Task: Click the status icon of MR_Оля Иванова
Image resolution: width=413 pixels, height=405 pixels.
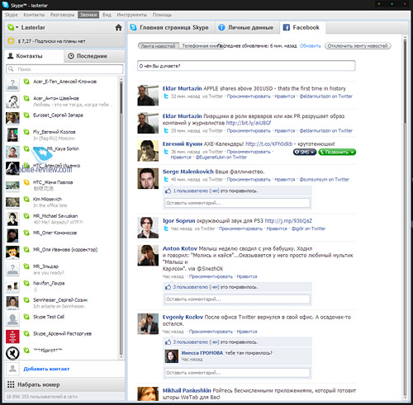Action: pyautogui.click(x=26, y=249)
